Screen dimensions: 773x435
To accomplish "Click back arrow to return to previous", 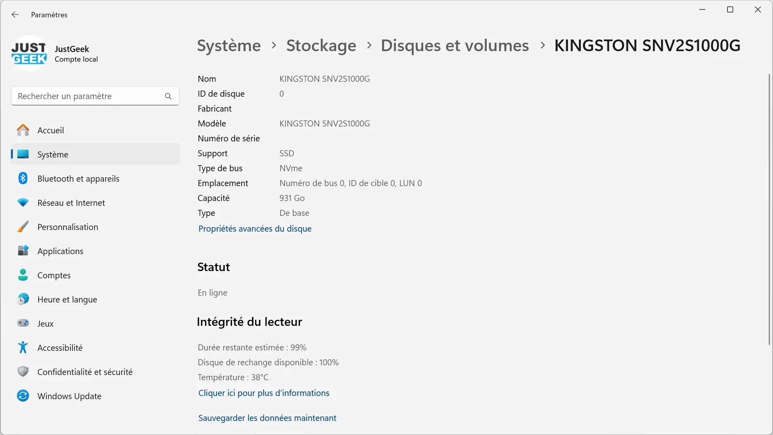I will click(15, 14).
